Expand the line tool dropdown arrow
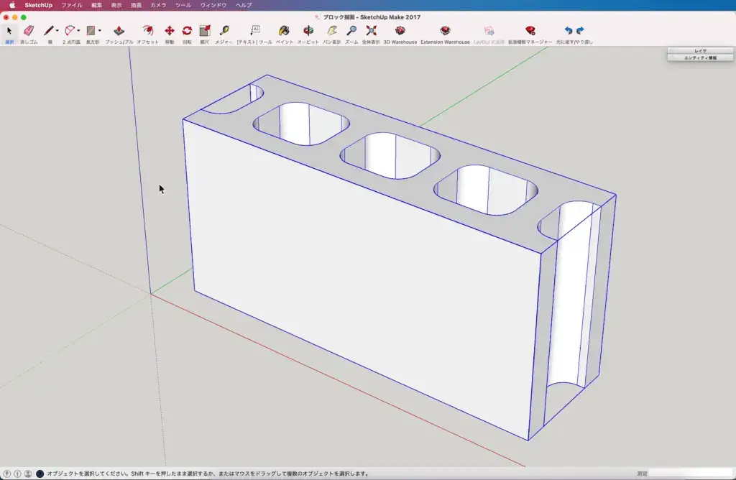The image size is (736, 480). pyautogui.click(x=57, y=31)
